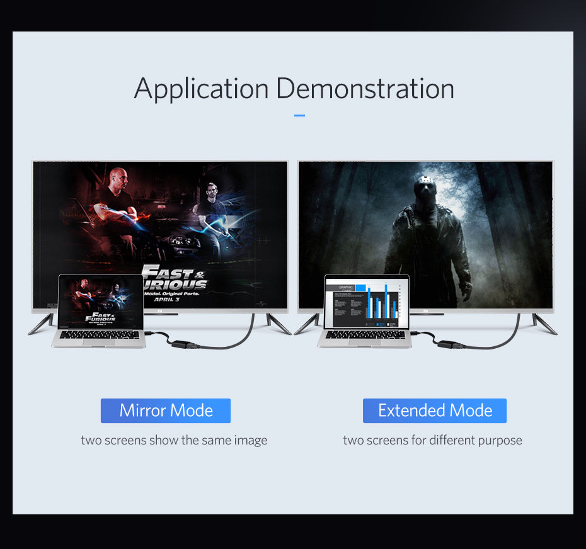This screenshot has width=586, height=549.
Task: Click the seated man on left TV
Action: (211, 217)
